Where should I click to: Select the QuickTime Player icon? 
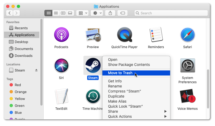coord(125,35)
